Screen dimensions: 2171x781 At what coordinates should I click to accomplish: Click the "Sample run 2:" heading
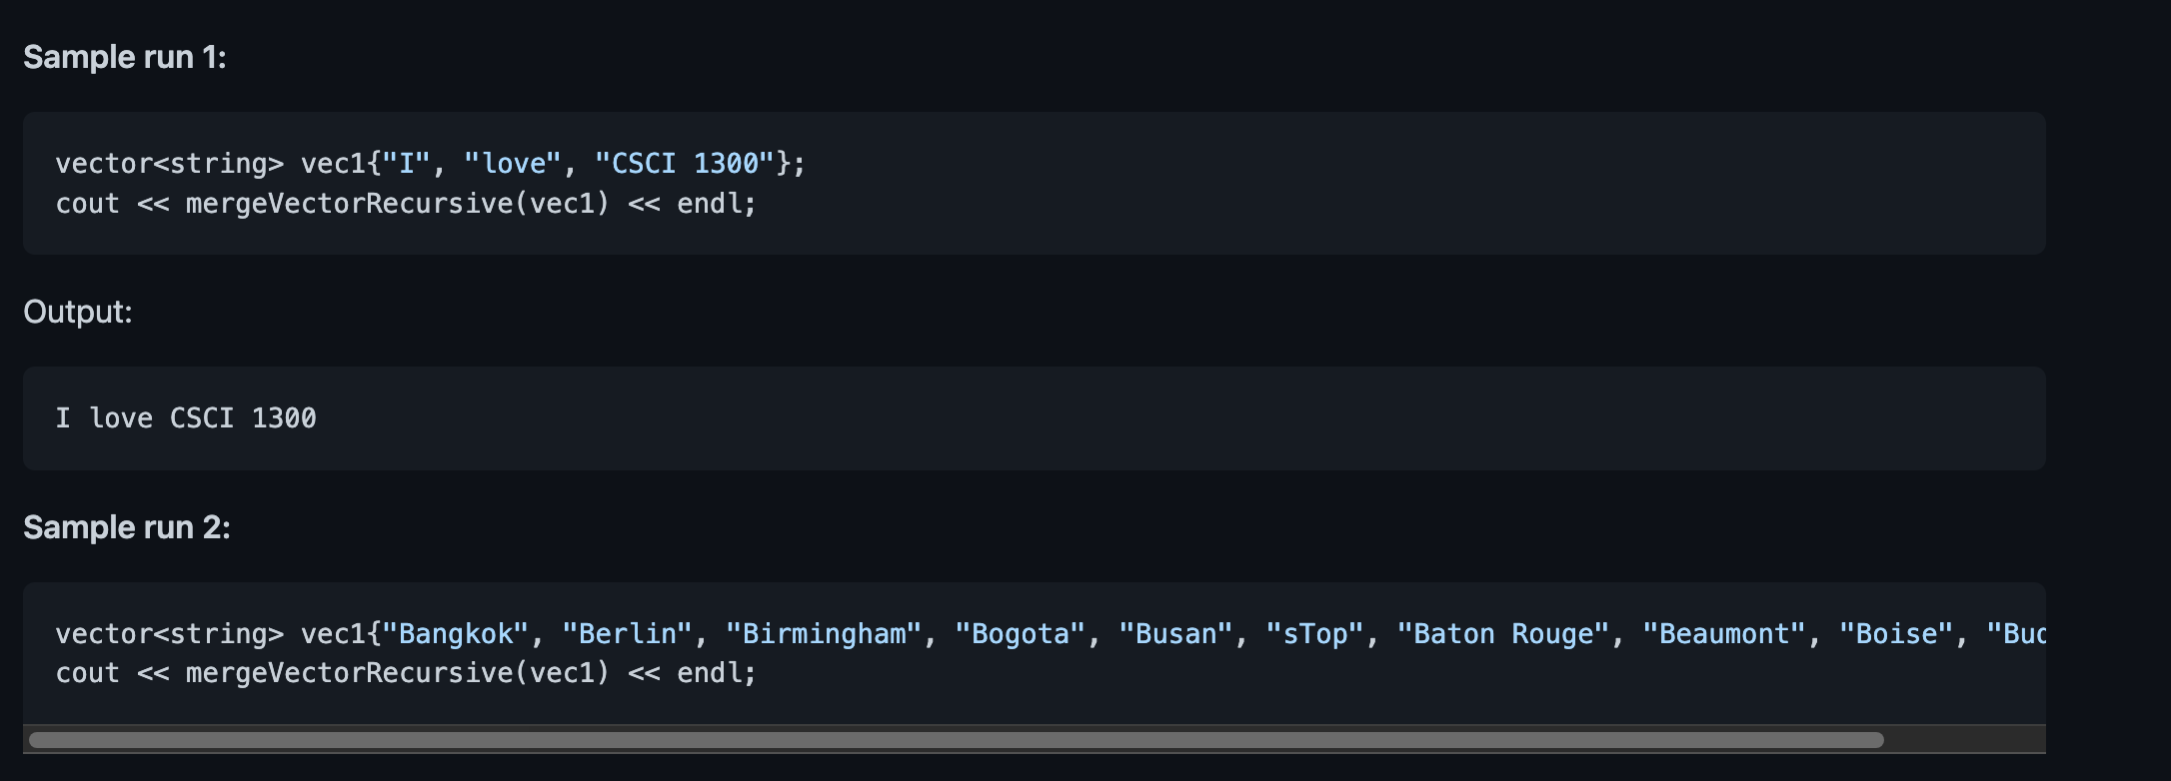click(127, 527)
